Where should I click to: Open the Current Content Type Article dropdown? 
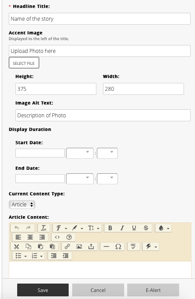click(22, 205)
